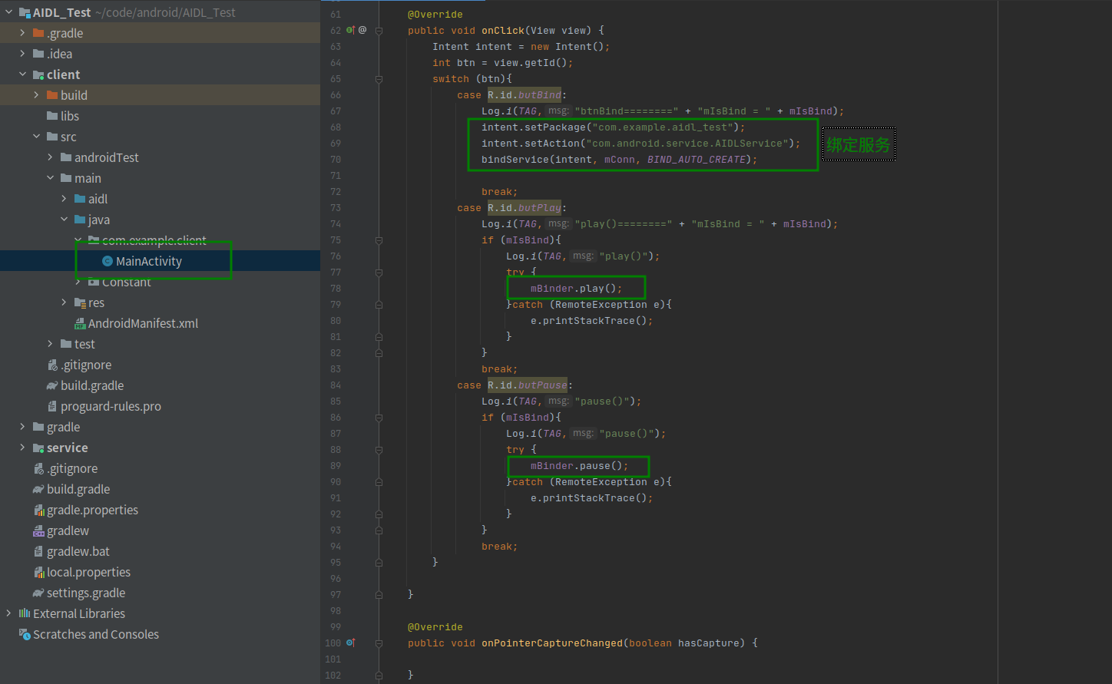
Task: Expand the res folder arrow
Action: coord(64,302)
